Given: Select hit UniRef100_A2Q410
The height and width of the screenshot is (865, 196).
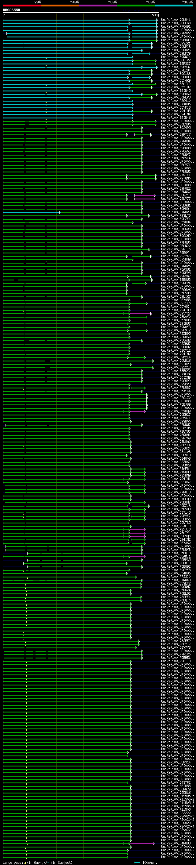Looking at the screenshot, I should pos(176,101).
